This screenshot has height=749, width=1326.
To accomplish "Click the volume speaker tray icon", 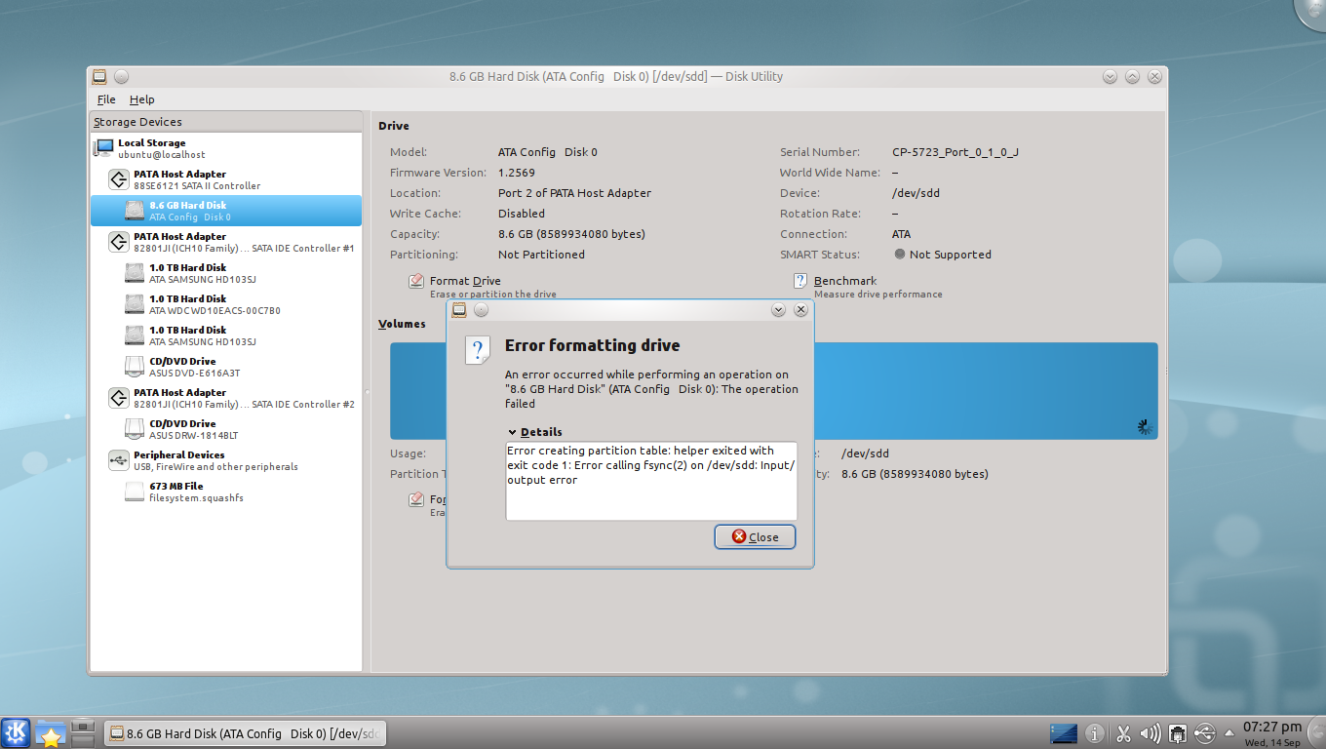I will tap(1150, 733).
